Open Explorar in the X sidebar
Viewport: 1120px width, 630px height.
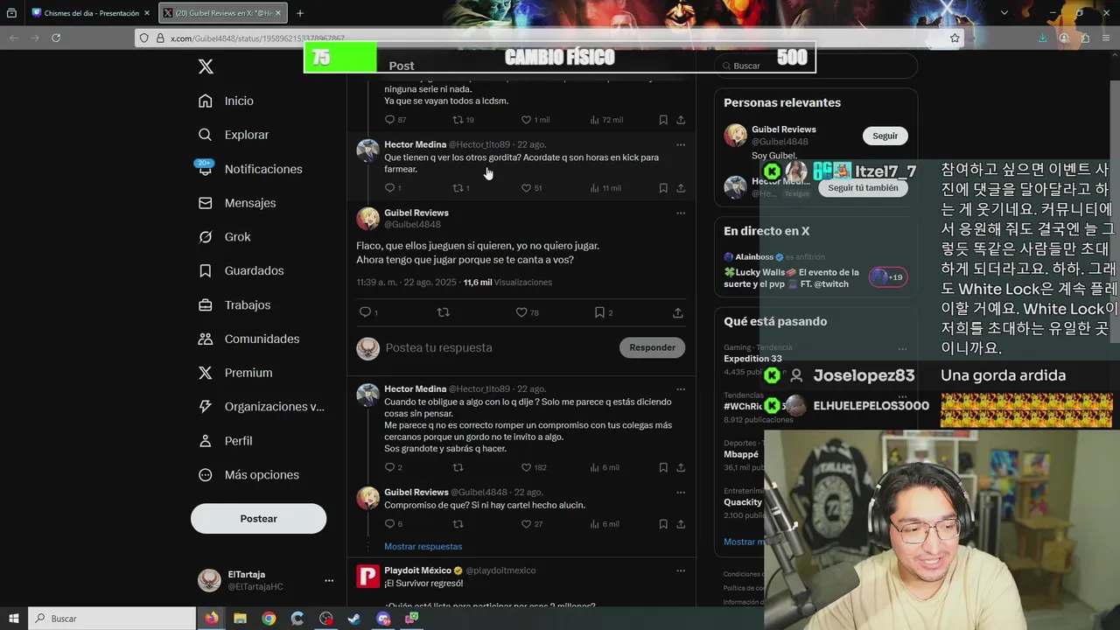pyautogui.click(x=234, y=135)
